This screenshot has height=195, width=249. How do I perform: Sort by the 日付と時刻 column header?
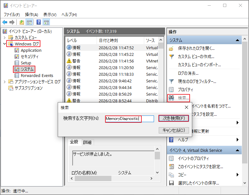tap(120, 40)
